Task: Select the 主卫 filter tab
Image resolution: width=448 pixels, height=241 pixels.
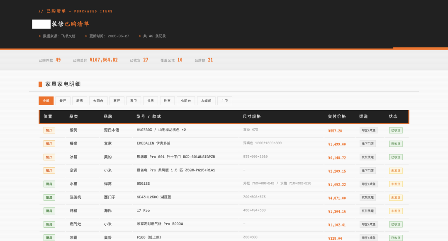Action: point(224,101)
